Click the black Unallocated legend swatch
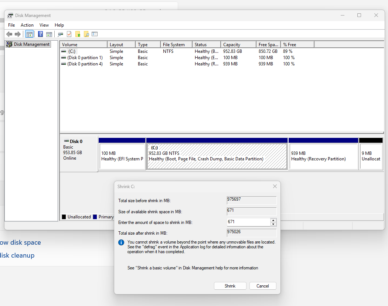388x306 pixels. pyautogui.click(x=64, y=217)
